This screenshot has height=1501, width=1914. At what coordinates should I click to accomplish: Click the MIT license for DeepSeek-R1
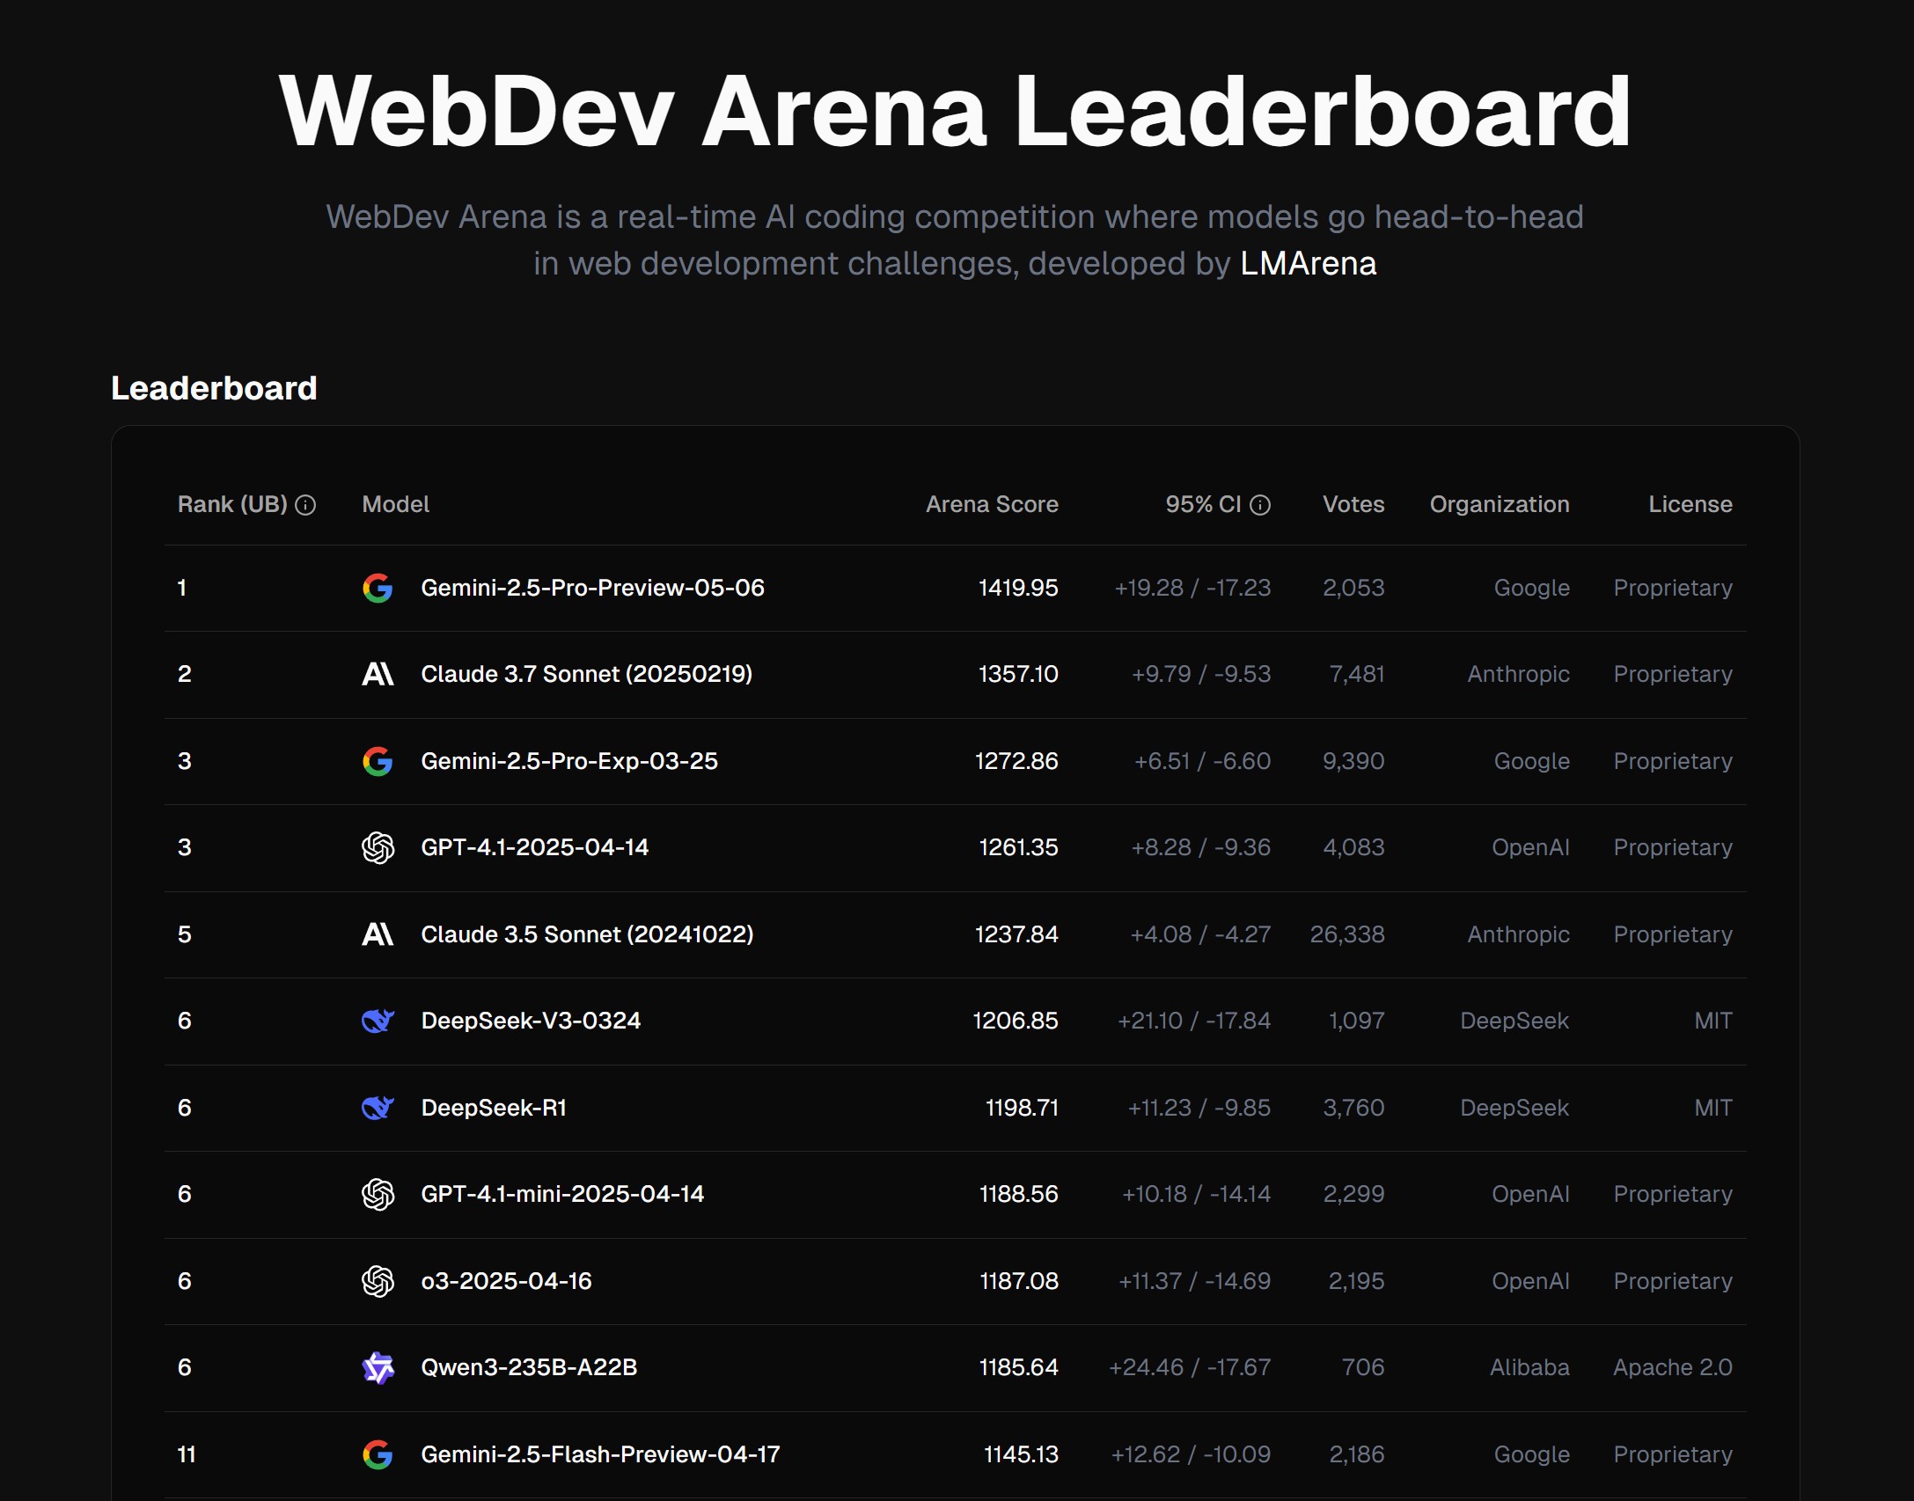click(1713, 1108)
